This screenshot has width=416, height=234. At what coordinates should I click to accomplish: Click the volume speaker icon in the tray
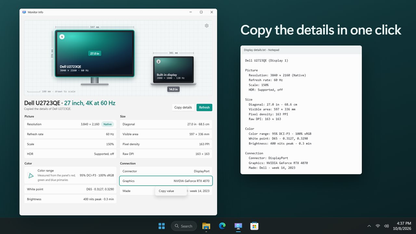click(386, 226)
